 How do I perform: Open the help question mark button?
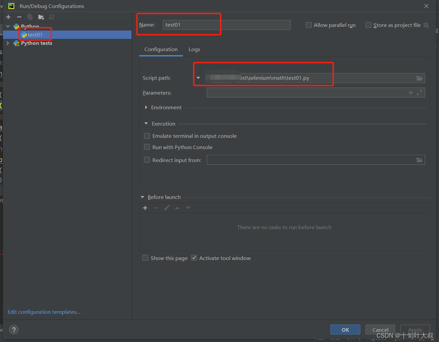[x=14, y=330]
